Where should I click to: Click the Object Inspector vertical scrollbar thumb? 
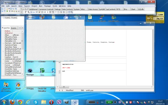pyautogui.click(x=22, y=41)
